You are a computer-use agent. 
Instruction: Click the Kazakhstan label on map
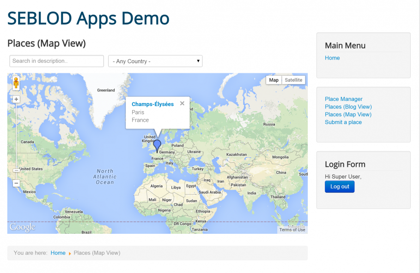[237, 154]
